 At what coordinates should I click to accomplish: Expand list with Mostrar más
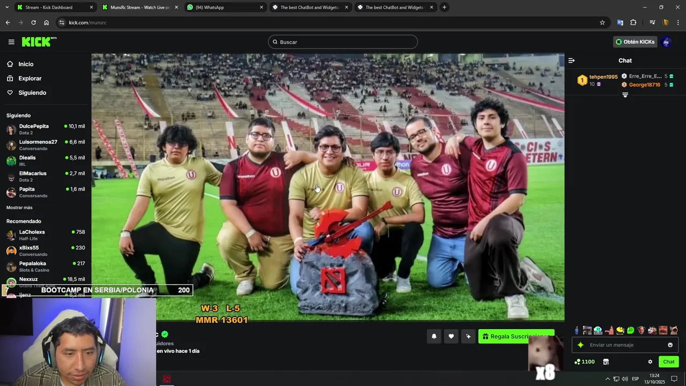(x=19, y=207)
